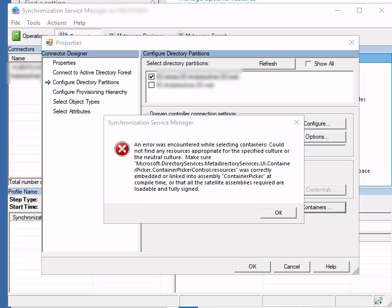Image resolution: width=392 pixels, height=308 pixels.
Task: Click the Metaverse Search toolbar icon
Action: click(x=180, y=34)
